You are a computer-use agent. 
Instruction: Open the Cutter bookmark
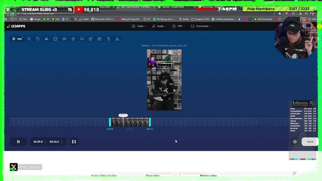(84, 19)
